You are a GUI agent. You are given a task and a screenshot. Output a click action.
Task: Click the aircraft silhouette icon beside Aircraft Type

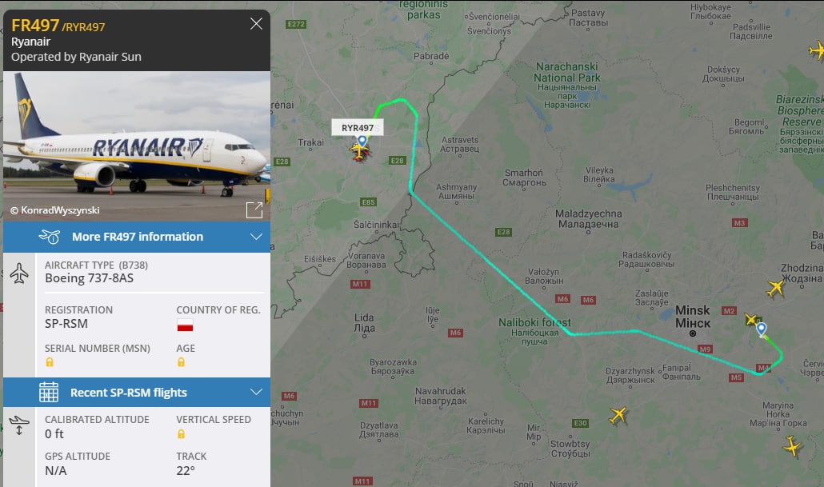pos(19,273)
